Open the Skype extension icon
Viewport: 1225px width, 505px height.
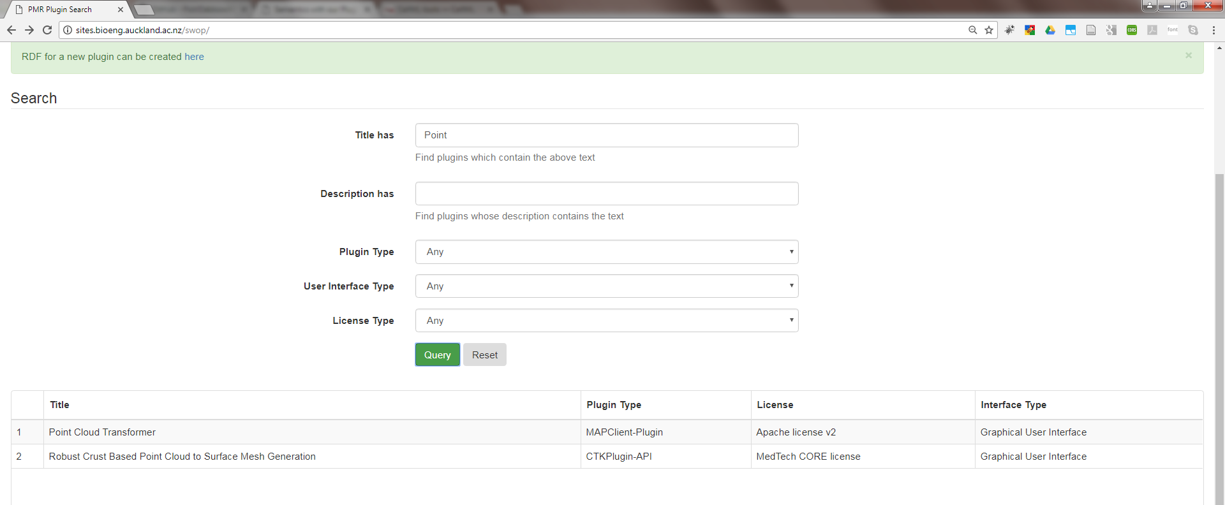(1193, 30)
